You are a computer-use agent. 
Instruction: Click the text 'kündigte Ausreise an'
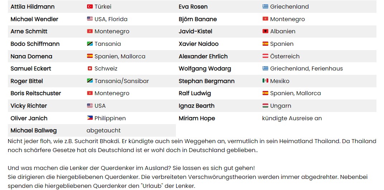(x=292, y=118)
